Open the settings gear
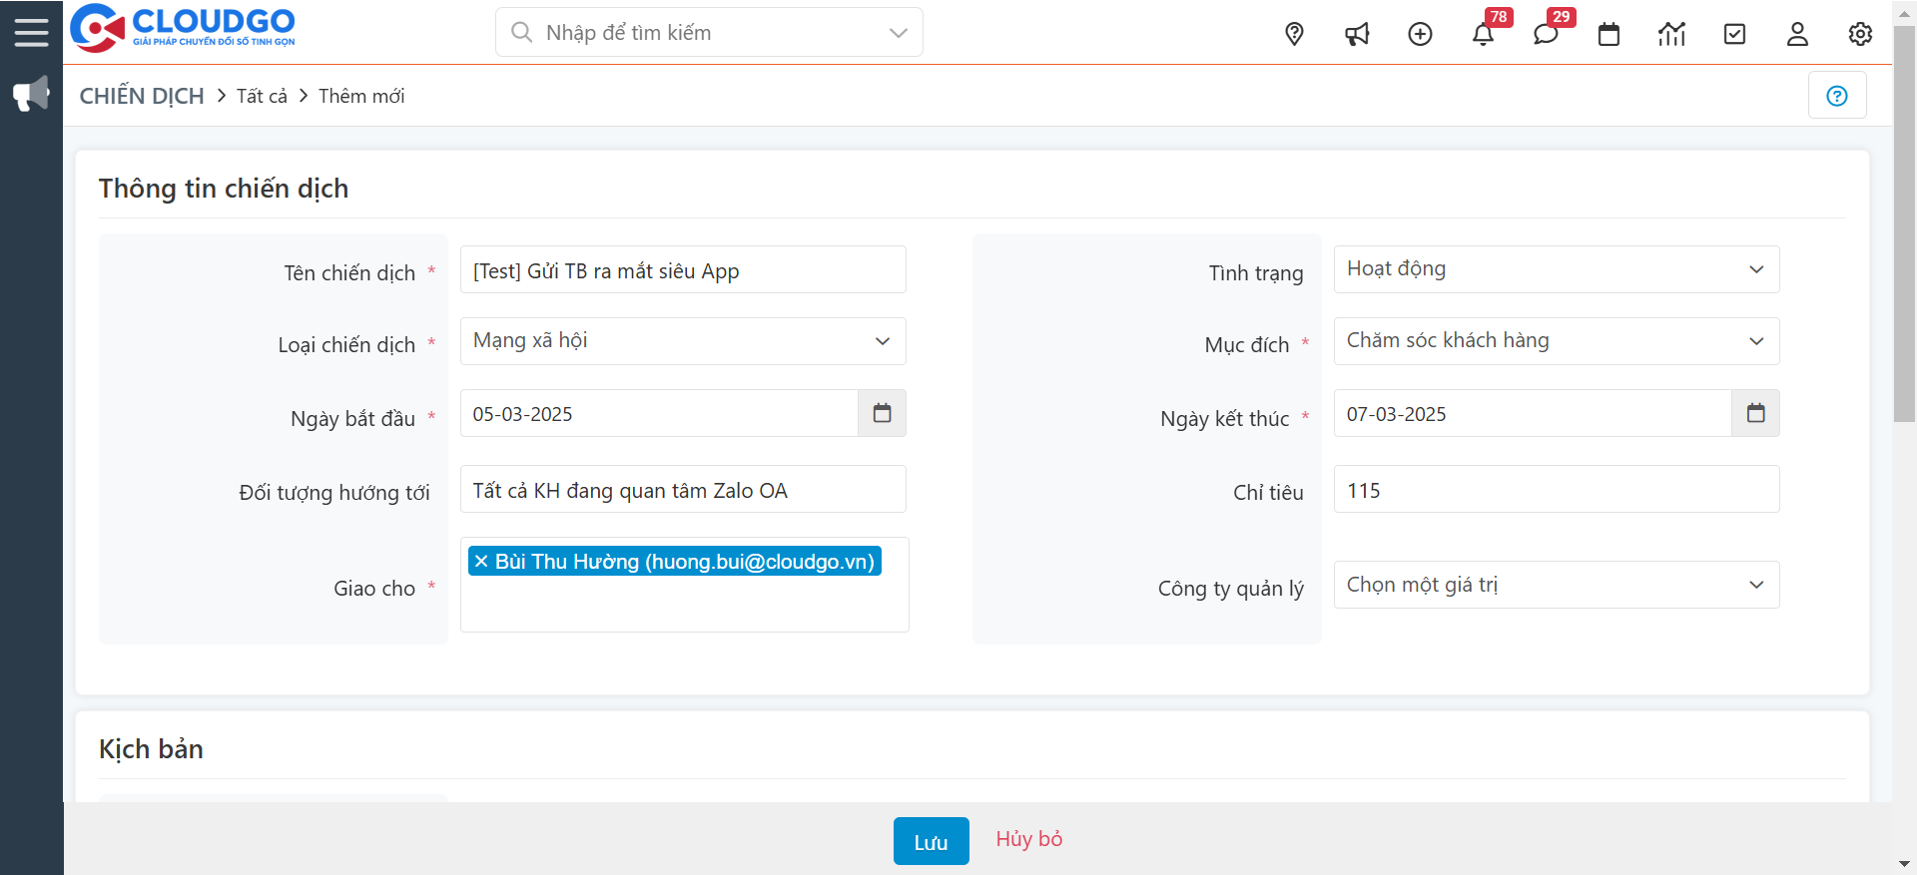The height and width of the screenshot is (875, 1917). pyautogui.click(x=1860, y=34)
